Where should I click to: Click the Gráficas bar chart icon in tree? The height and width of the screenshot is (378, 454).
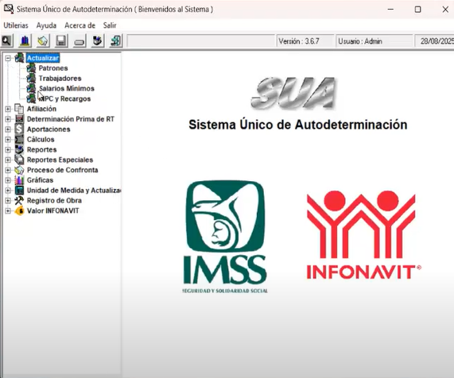(x=19, y=180)
